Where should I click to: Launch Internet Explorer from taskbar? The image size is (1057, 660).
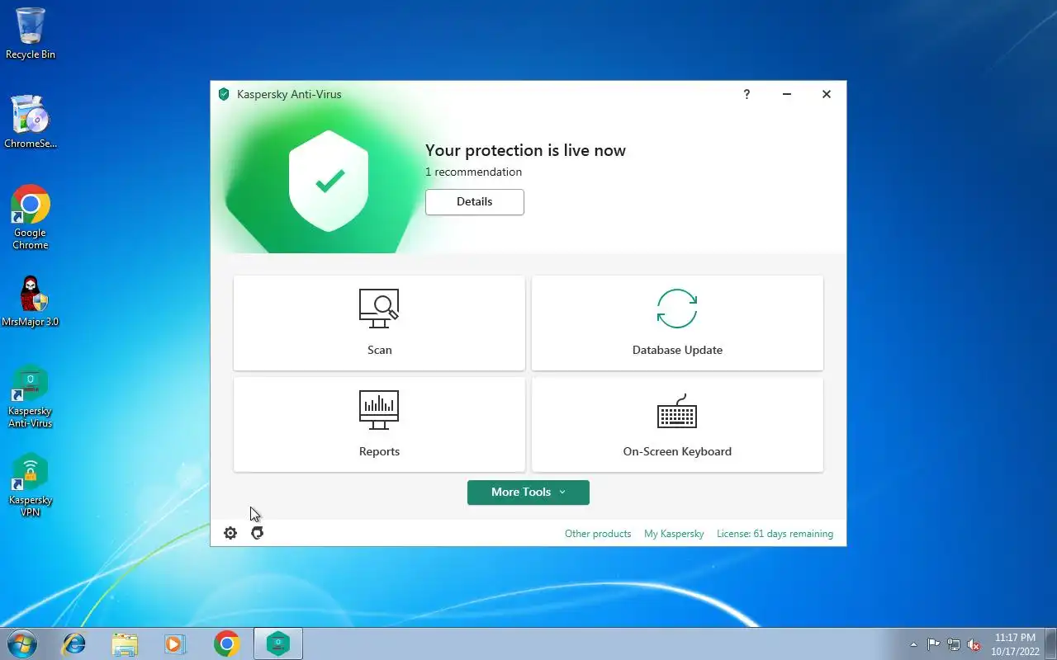(x=74, y=643)
